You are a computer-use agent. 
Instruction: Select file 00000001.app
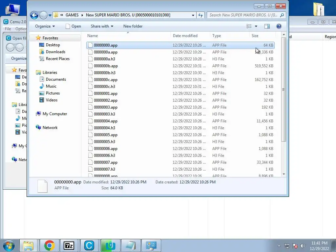coord(180,94)
